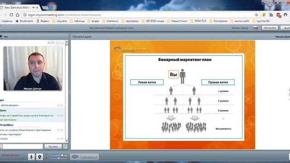Screen dimensions: 290x163
Task: Open the red extension with badge
Action: pyautogui.click(x=278, y=15)
